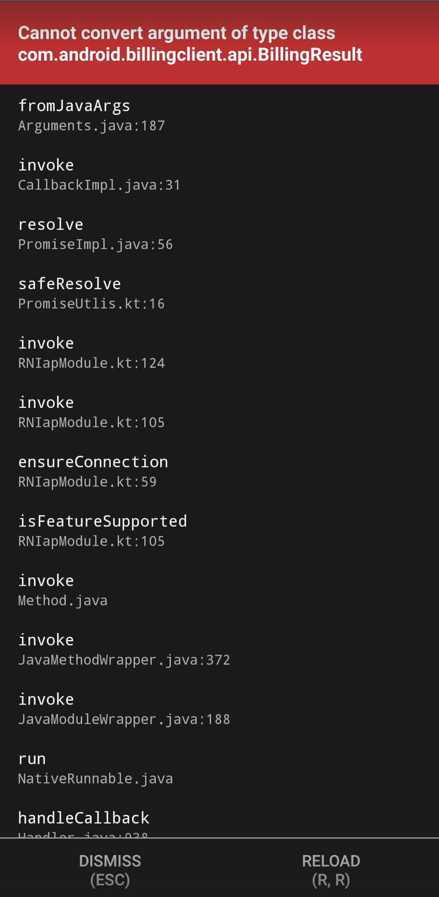Select invoke at RNIapModule.kt line 124
The image size is (439, 897).
coord(46,343)
